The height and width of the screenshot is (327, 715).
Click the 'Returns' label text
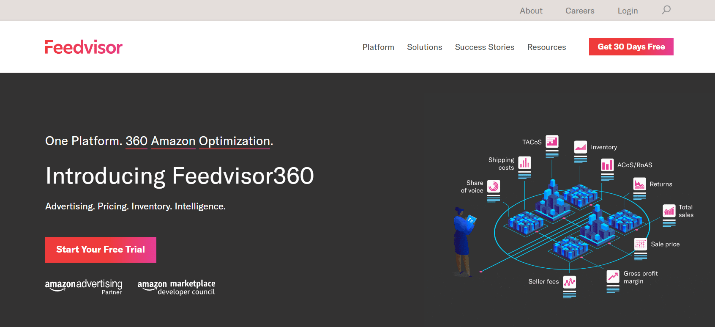click(661, 184)
